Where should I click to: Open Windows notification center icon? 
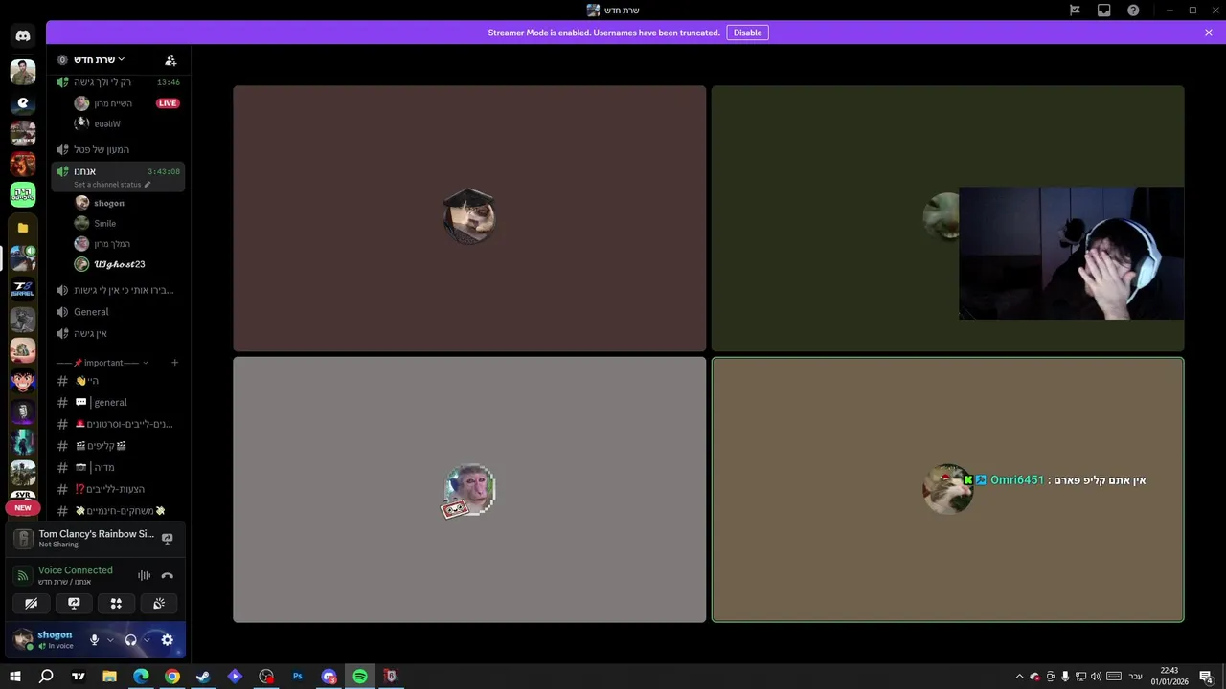click(x=1206, y=677)
